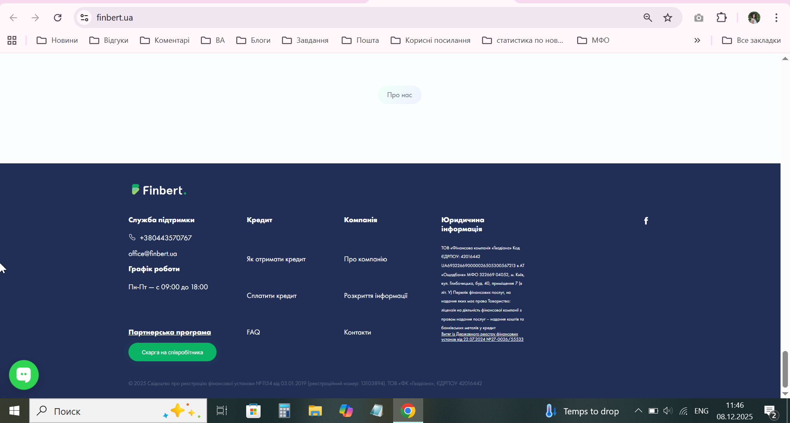Open the ВА bookmarks folder
Image resolution: width=790 pixels, height=423 pixels.
pyautogui.click(x=213, y=40)
